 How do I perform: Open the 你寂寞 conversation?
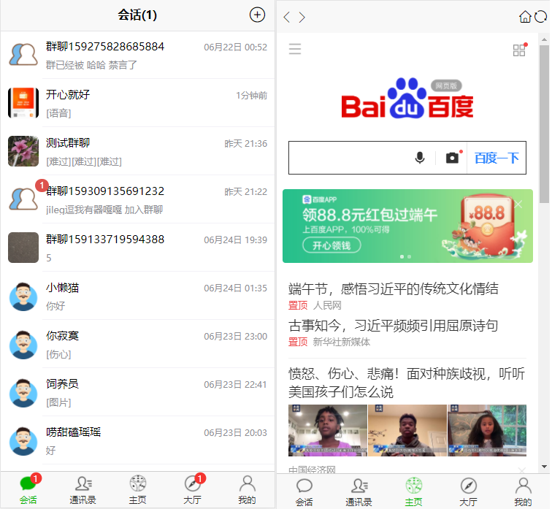[x=138, y=344]
